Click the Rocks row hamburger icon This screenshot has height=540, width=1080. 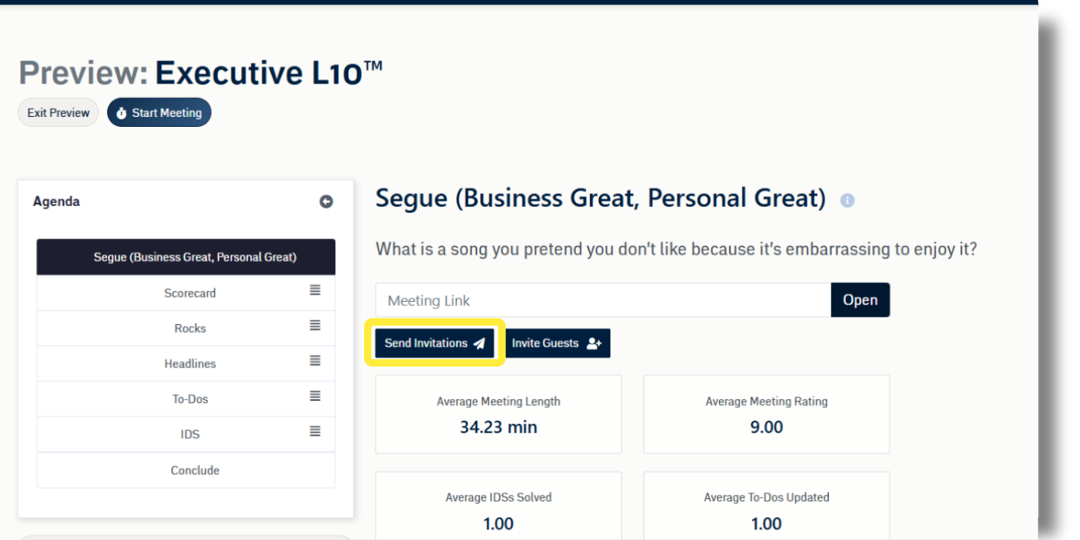click(315, 326)
